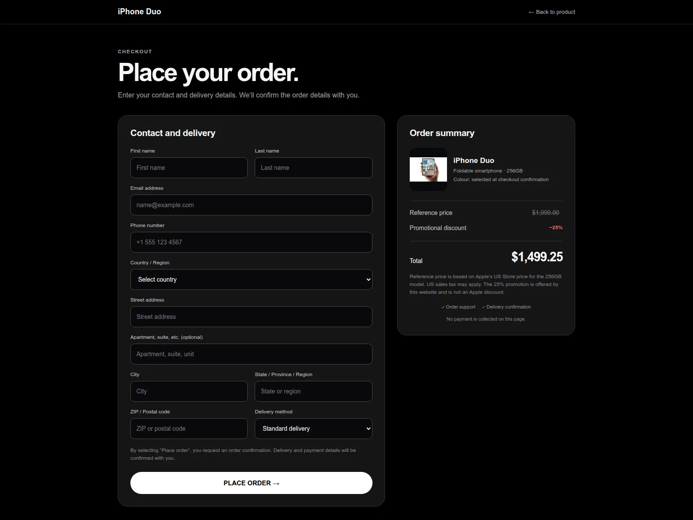Click the Email address field
The image size is (693, 520).
coord(251,205)
